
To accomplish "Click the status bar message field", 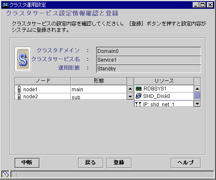I will pyautogui.click(x=112, y=174).
